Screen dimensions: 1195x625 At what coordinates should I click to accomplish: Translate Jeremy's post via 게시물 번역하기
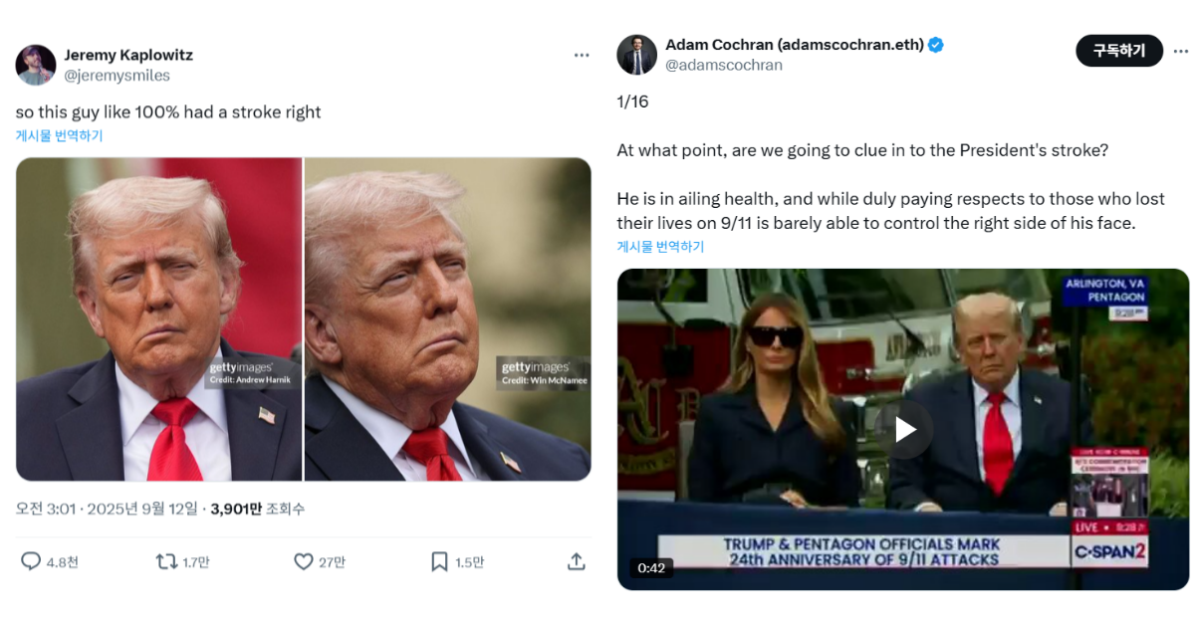[59, 136]
